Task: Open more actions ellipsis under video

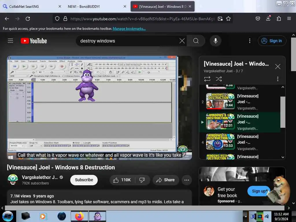Action: [187, 180]
